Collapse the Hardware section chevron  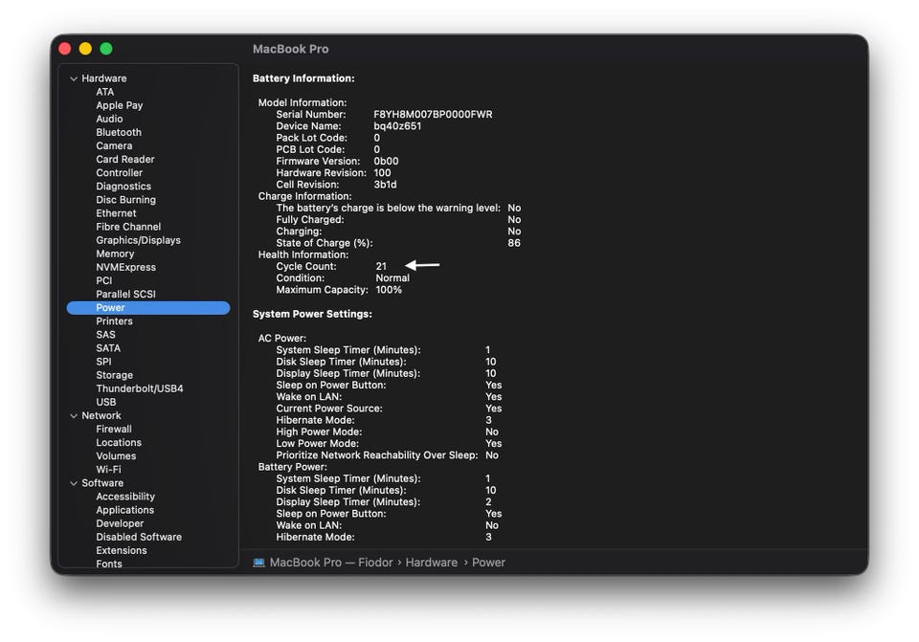point(74,78)
